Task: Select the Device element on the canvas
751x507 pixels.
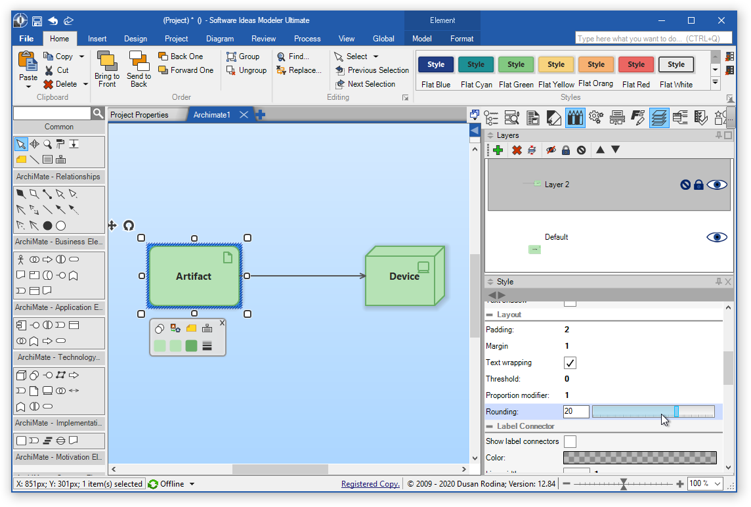Action: click(405, 276)
